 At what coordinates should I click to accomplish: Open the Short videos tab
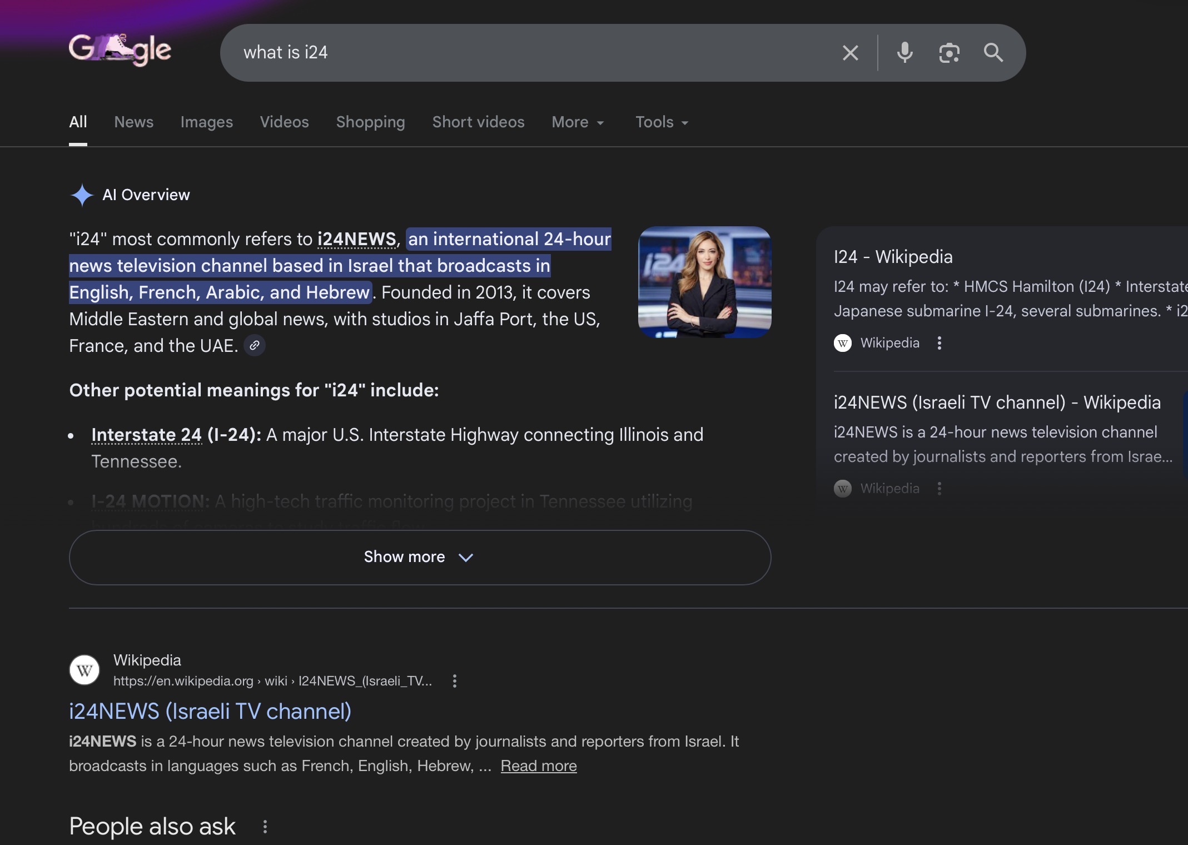coord(478,122)
